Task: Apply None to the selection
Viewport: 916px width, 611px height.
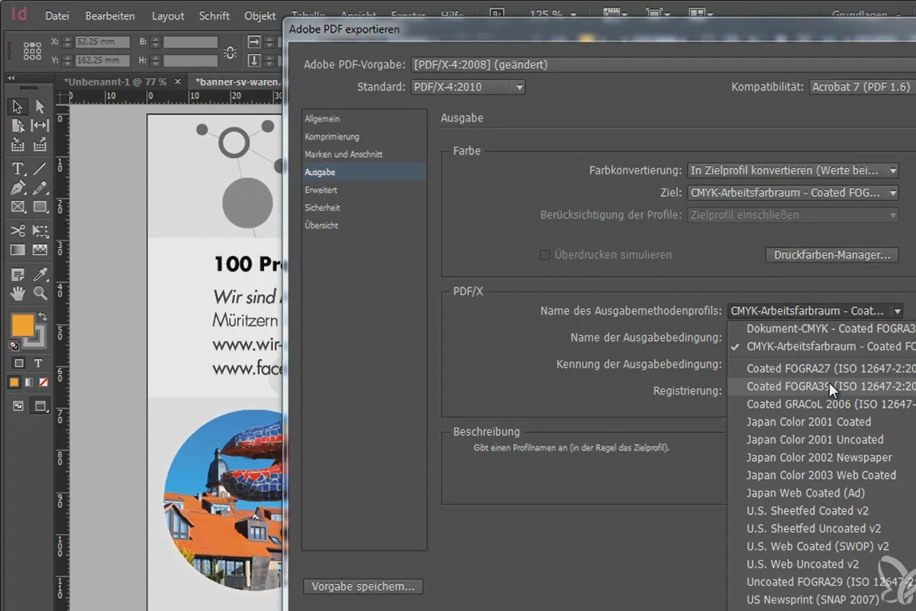Action: pyautogui.click(x=44, y=382)
